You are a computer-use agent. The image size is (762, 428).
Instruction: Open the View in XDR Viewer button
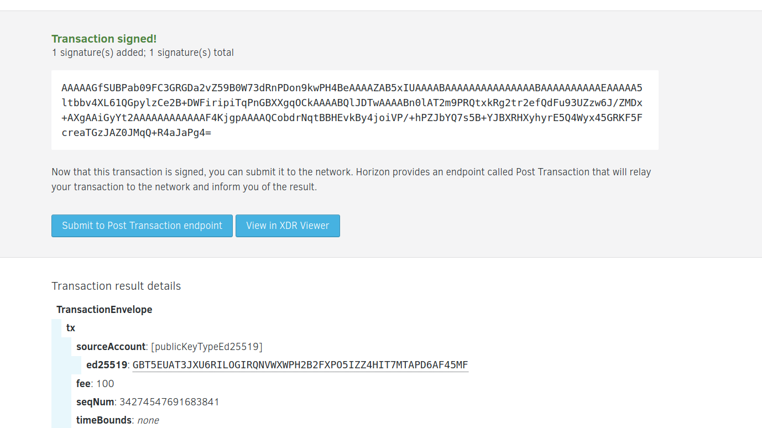click(x=288, y=226)
